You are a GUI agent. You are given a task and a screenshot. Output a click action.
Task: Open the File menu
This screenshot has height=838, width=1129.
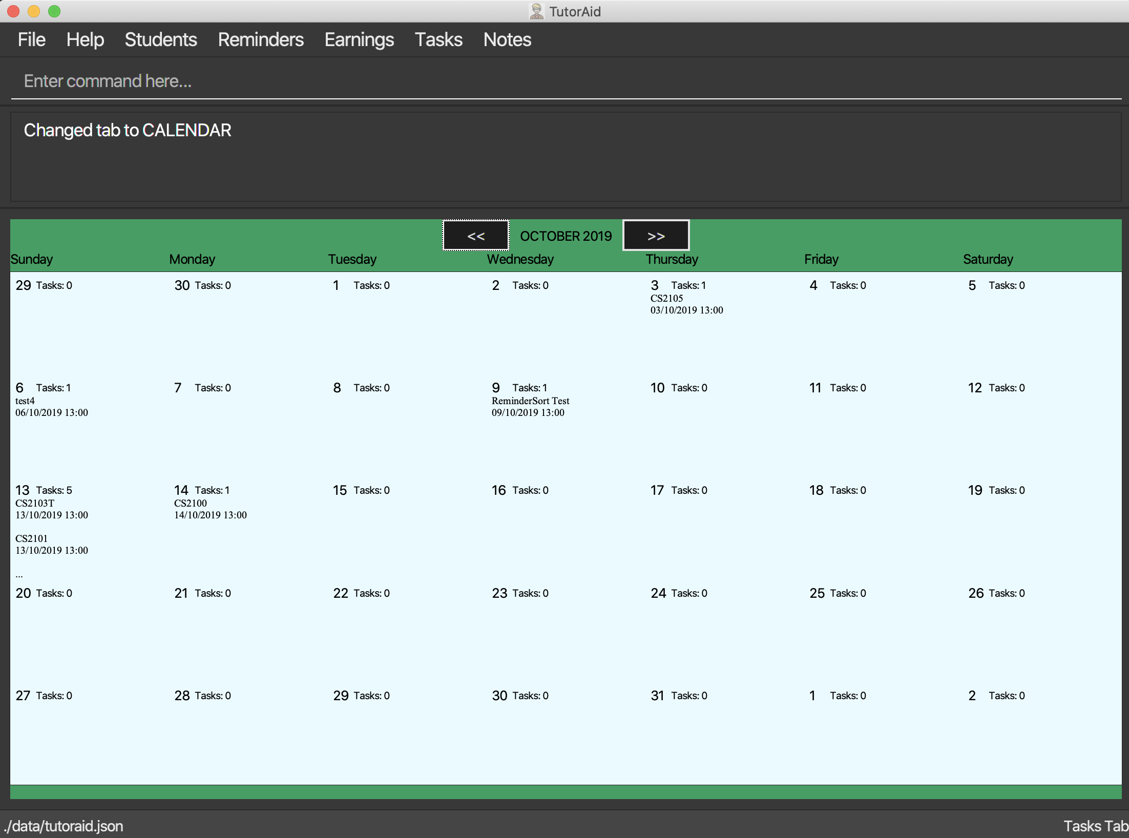(x=31, y=39)
